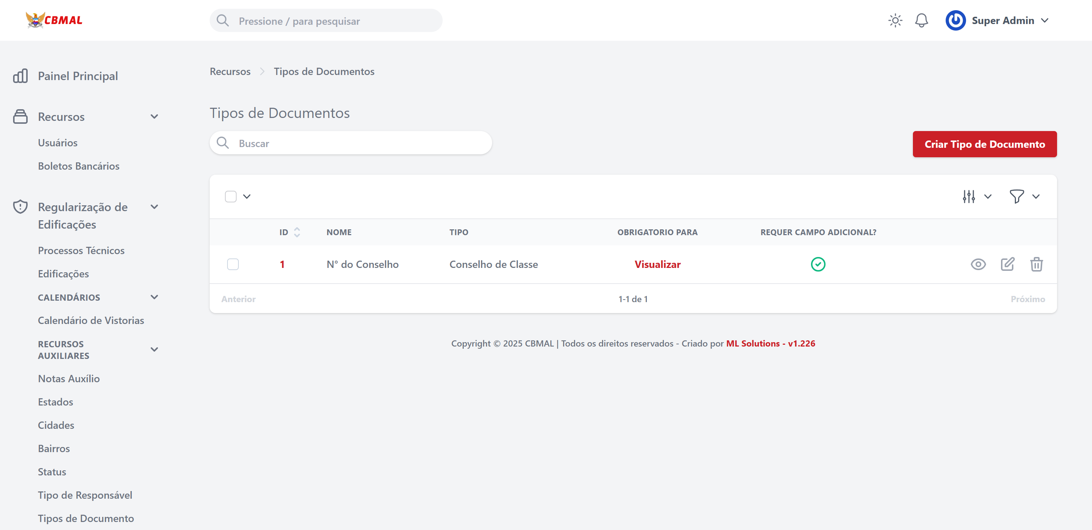Check the select-all checkbox above the table
The image size is (1092, 530).
[231, 196]
